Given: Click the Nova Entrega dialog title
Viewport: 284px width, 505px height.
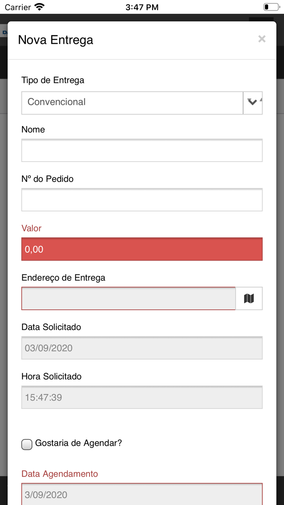Looking at the screenshot, I should point(56,40).
